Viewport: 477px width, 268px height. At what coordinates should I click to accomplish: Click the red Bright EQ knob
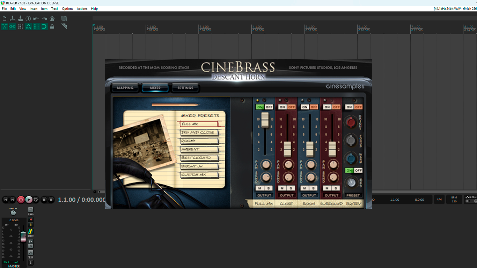coord(351,122)
